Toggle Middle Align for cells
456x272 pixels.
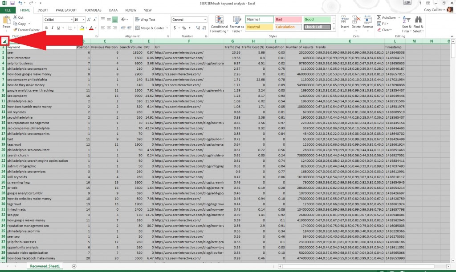109,20
